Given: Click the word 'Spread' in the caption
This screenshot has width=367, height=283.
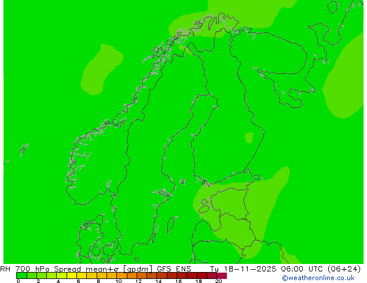Looking at the screenshot, I should click(x=67, y=269).
